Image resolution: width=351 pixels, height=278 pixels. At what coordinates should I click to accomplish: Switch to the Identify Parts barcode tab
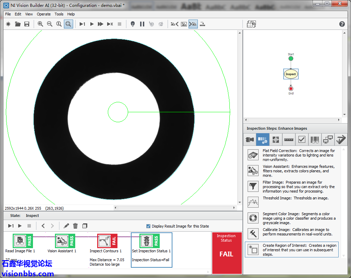coord(315,140)
